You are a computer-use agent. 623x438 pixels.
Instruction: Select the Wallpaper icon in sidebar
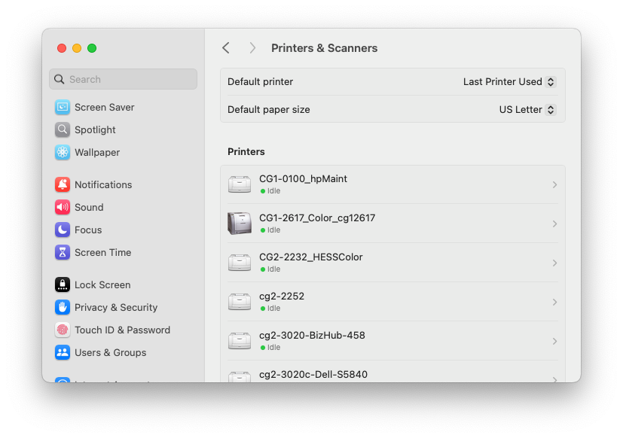(x=63, y=152)
